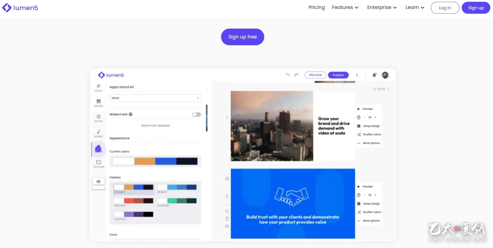Delete scene 2 using the trash icon

227,219
